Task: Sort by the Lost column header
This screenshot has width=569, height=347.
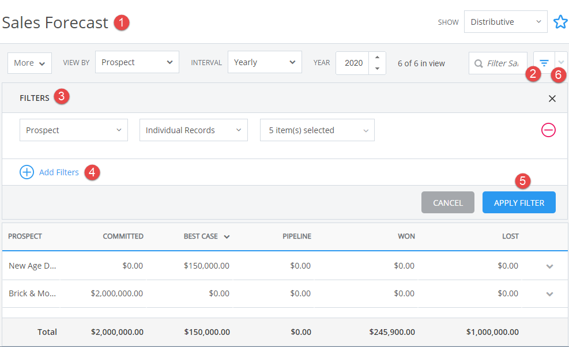Action: [510, 236]
